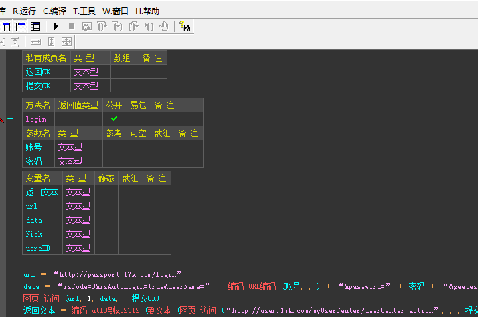Click the passport.17k.com/login URL string

point(117,274)
